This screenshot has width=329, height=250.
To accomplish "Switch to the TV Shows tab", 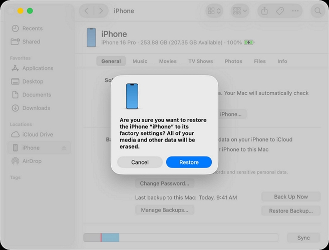I will pos(200,61).
